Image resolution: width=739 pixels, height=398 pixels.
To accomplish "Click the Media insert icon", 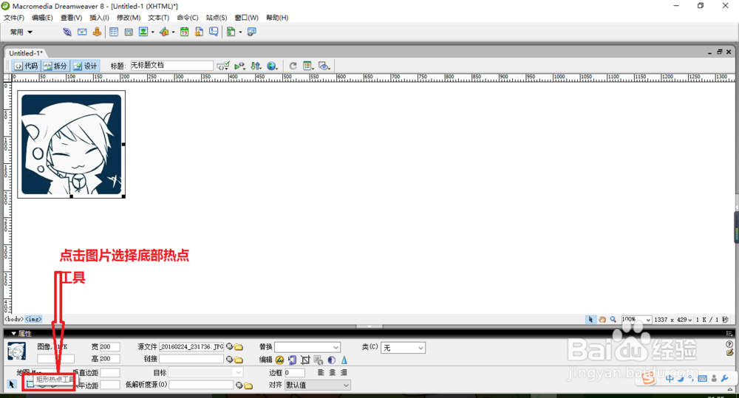I will (164, 32).
